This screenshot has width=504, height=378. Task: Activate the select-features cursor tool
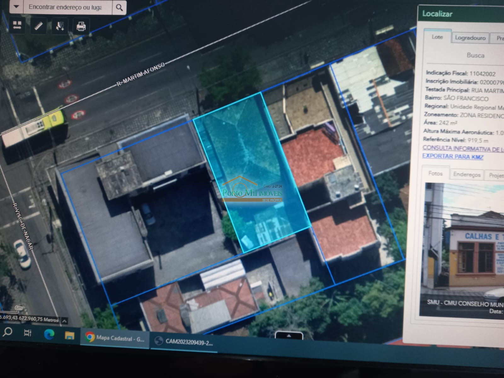pos(60,26)
